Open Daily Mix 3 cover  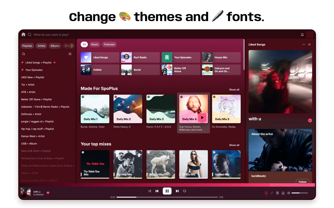161,109
